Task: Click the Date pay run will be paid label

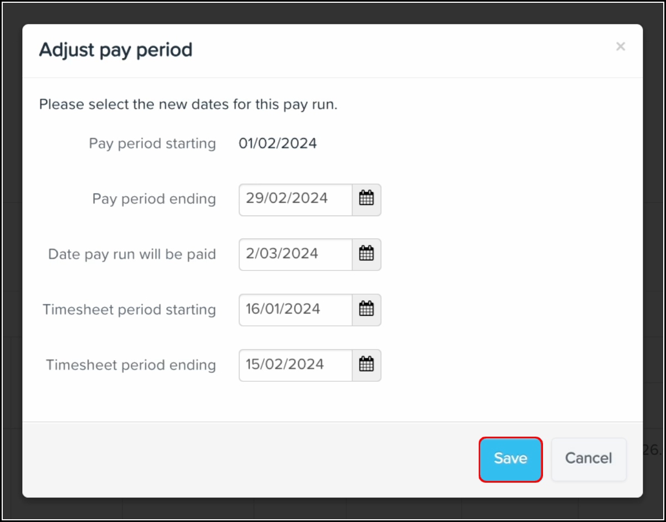Action: tap(132, 254)
